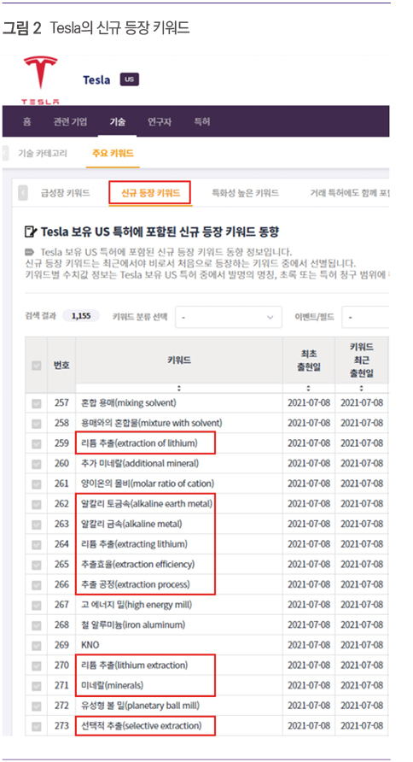The width and height of the screenshot is (413, 762).
Task: Open the 키워드 분류 선택 dropdown
Action: (x=229, y=317)
